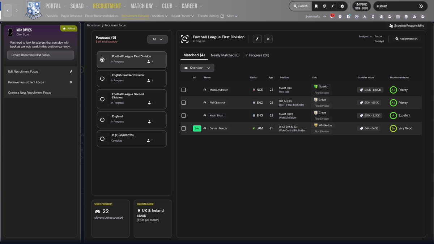Click the Messages double-chevron continue arrow
Viewport: 434px width, 244px height.
coord(421,6)
